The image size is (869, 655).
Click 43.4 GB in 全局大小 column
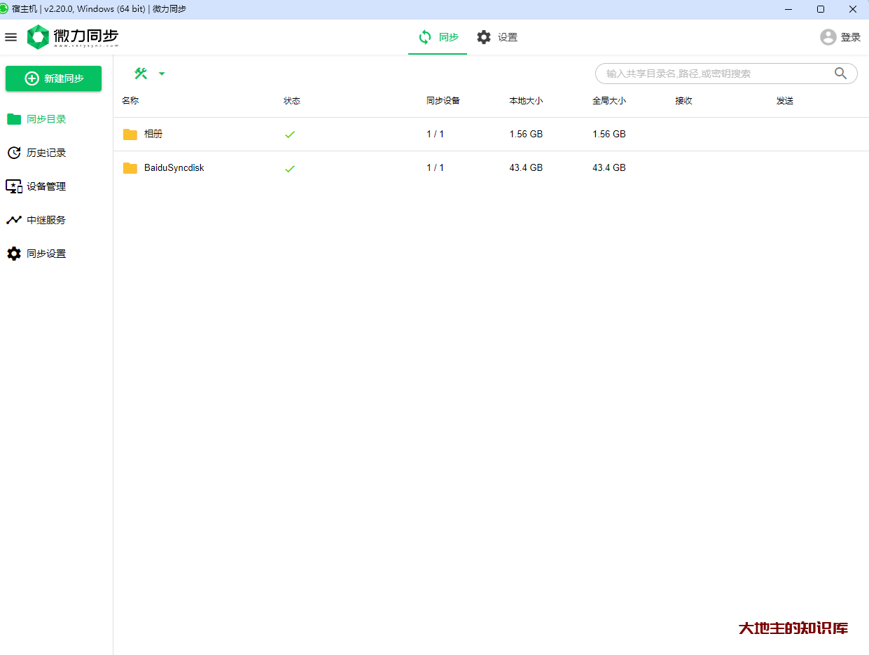click(609, 167)
